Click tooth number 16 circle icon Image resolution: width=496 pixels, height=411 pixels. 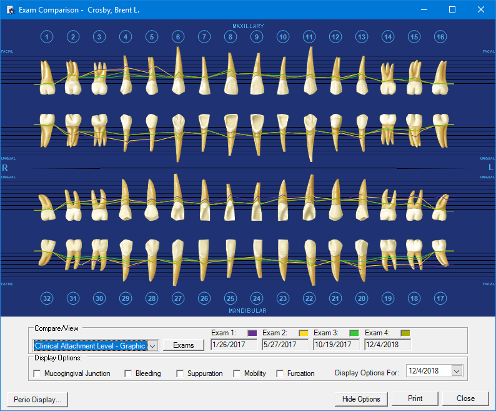coord(440,37)
